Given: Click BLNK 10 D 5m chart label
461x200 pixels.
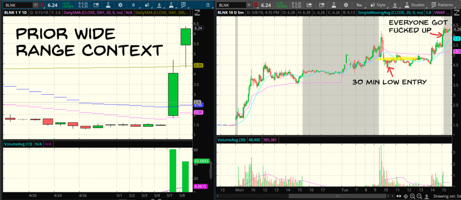Looking at the screenshot, I should tap(231, 13).
